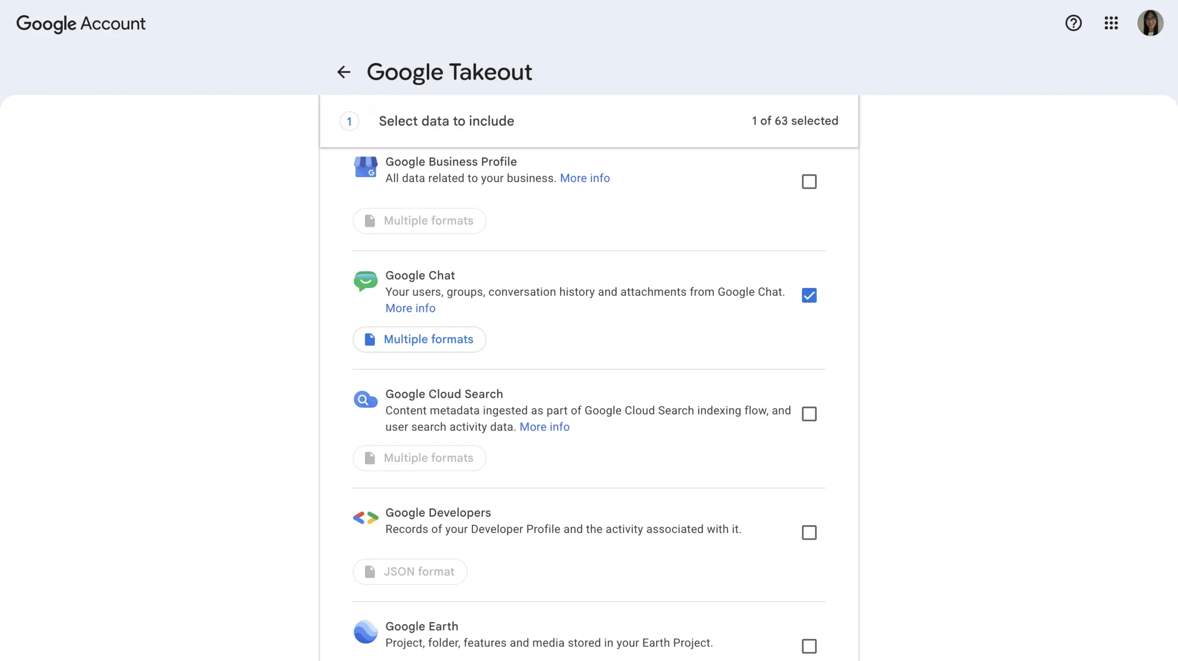Open Multiple formats for Google Chat
1178x661 pixels.
point(419,339)
